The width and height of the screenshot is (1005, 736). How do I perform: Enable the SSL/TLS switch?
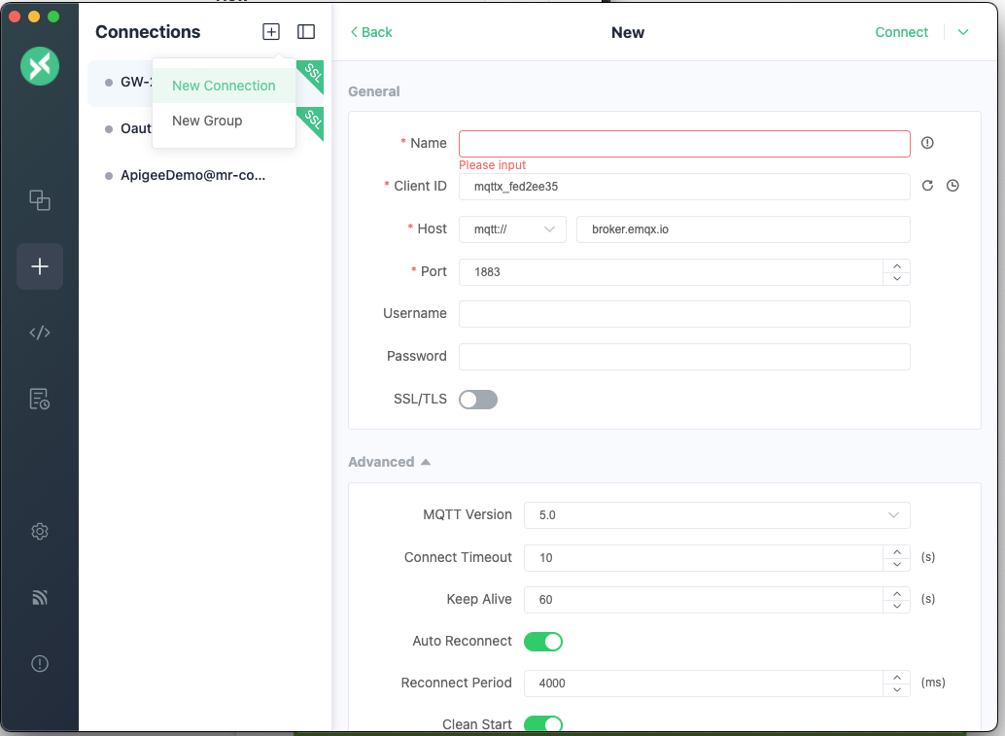478,400
